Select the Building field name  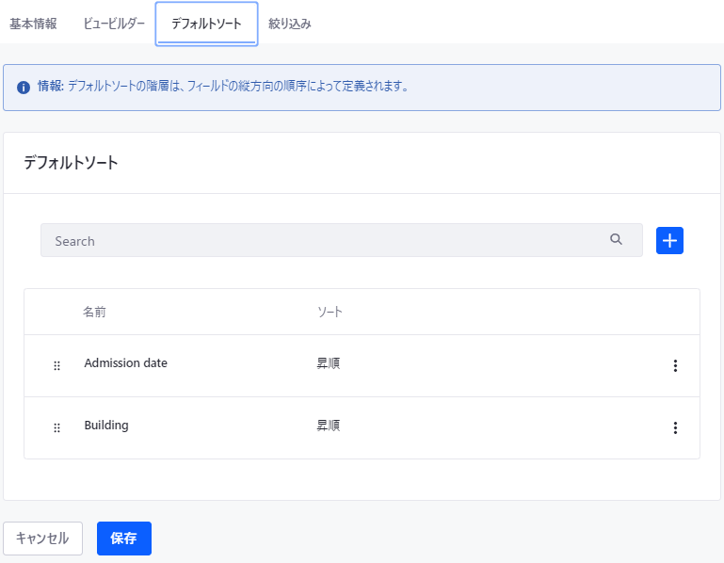tap(106, 426)
